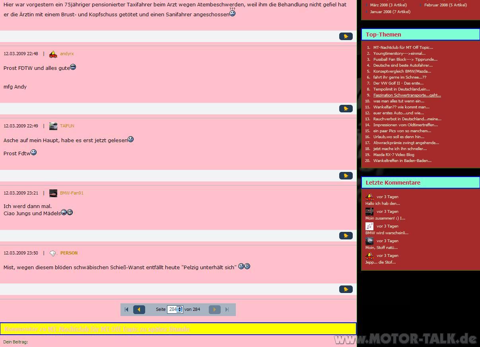Open top theme ein paar Pics von so manchem...

pos(402,131)
